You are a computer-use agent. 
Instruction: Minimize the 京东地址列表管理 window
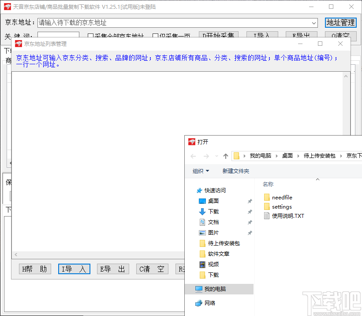point(300,44)
